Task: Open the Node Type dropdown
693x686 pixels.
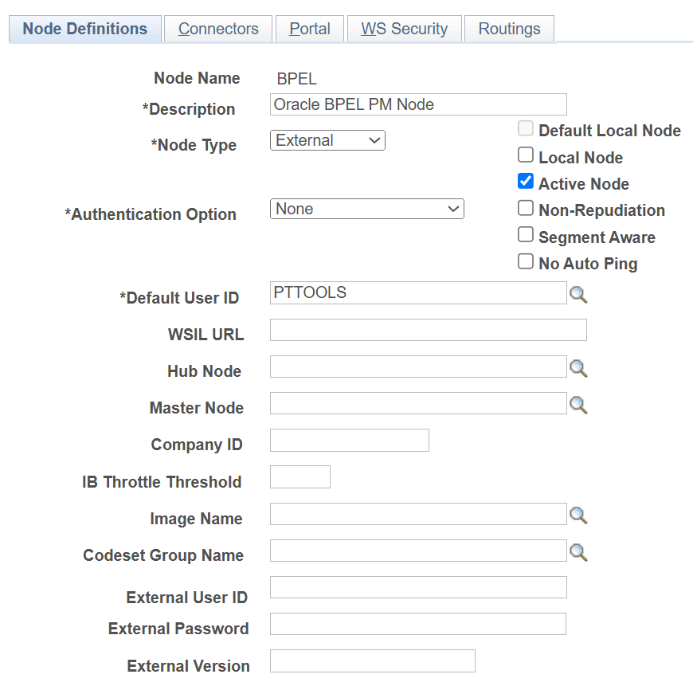Action: coord(327,140)
